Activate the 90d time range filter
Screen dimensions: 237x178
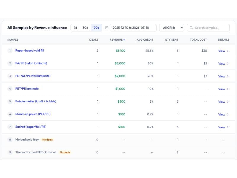tap(96, 27)
